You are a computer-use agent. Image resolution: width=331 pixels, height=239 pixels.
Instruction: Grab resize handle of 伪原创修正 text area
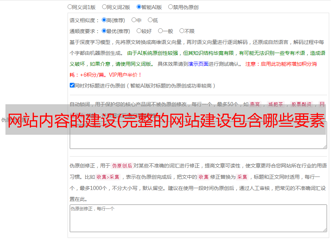coord(325,230)
